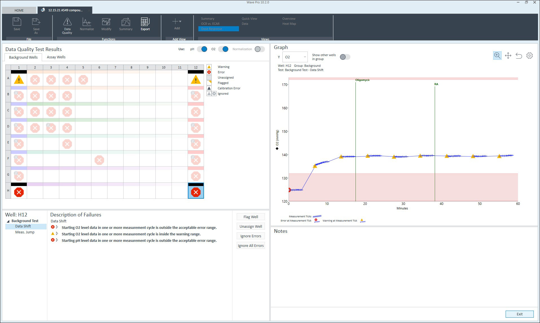Toggle the Normalization switch
The width and height of the screenshot is (540, 323).
coord(260,49)
